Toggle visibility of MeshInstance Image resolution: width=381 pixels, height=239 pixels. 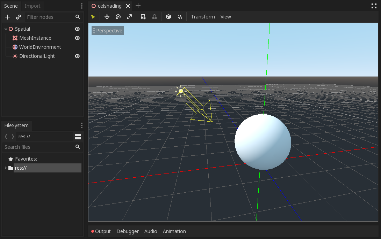point(77,38)
